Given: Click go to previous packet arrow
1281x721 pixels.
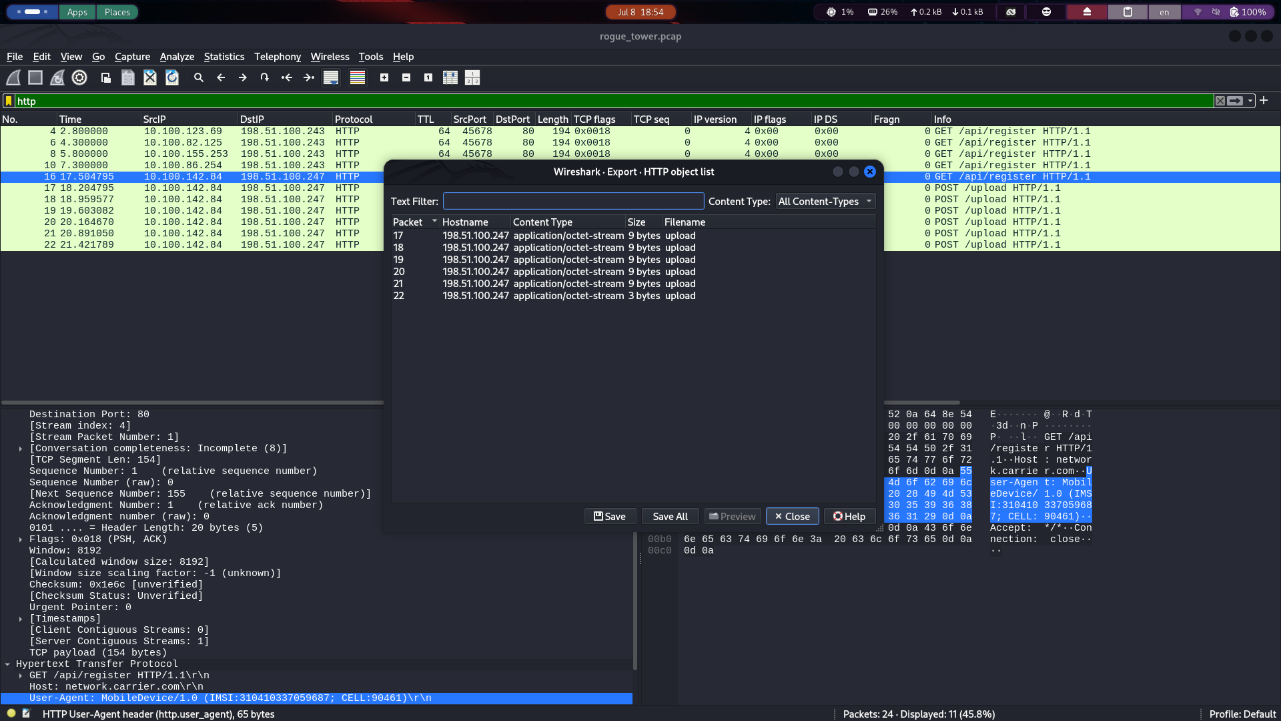Looking at the screenshot, I should click(221, 77).
